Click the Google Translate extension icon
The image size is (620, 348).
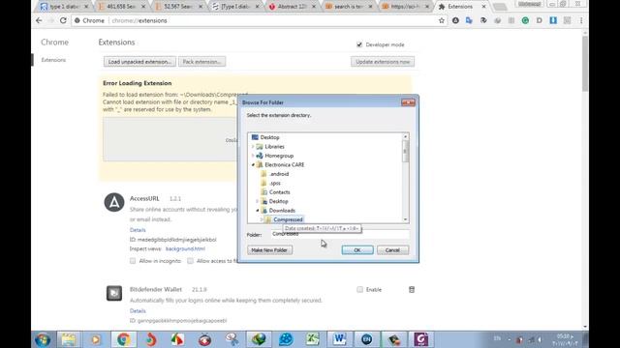pos(469,20)
